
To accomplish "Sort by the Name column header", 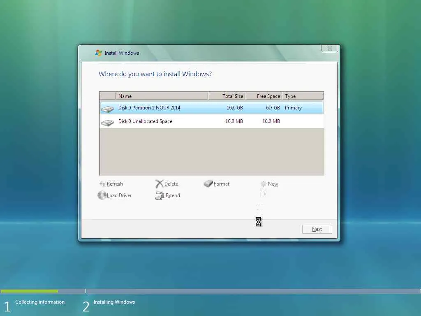I will pyautogui.click(x=162, y=96).
